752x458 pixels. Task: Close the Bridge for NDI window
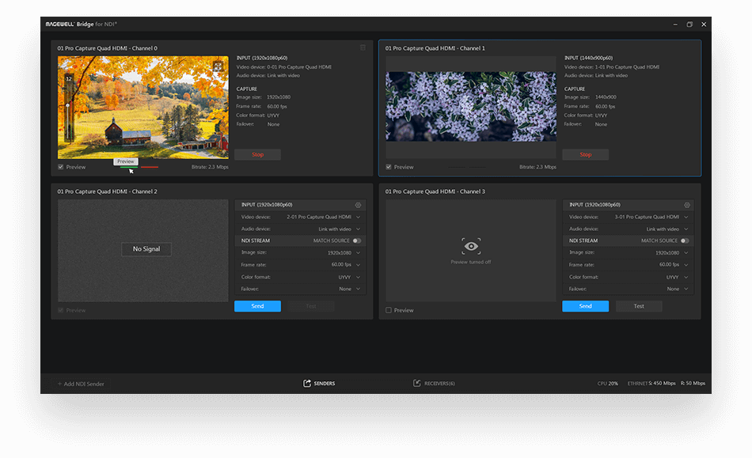click(x=704, y=25)
